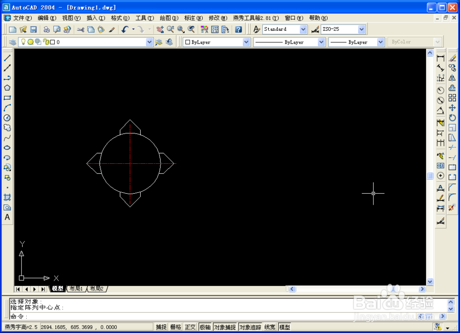Open the ByLayer color control dropdown
The height and width of the screenshot is (333, 460).
pyautogui.click(x=246, y=42)
